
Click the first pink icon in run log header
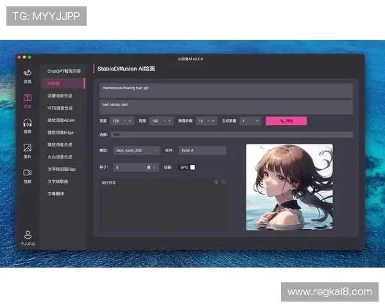pyautogui.click(x=216, y=182)
